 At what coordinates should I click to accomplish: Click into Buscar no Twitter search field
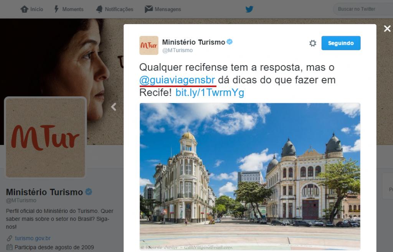pyautogui.click(x=363, y=9)
